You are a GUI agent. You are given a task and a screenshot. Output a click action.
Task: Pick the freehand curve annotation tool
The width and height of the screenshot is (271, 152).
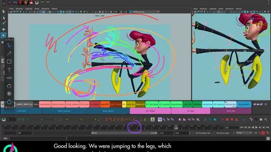9,46
